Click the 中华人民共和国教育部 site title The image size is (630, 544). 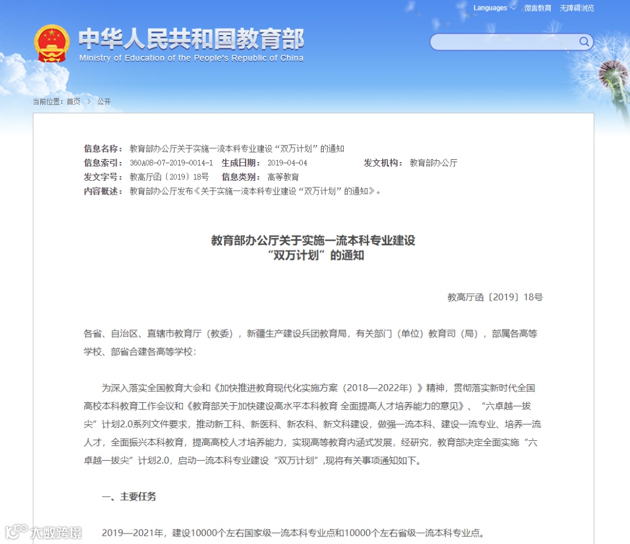(x=191, y=39)
